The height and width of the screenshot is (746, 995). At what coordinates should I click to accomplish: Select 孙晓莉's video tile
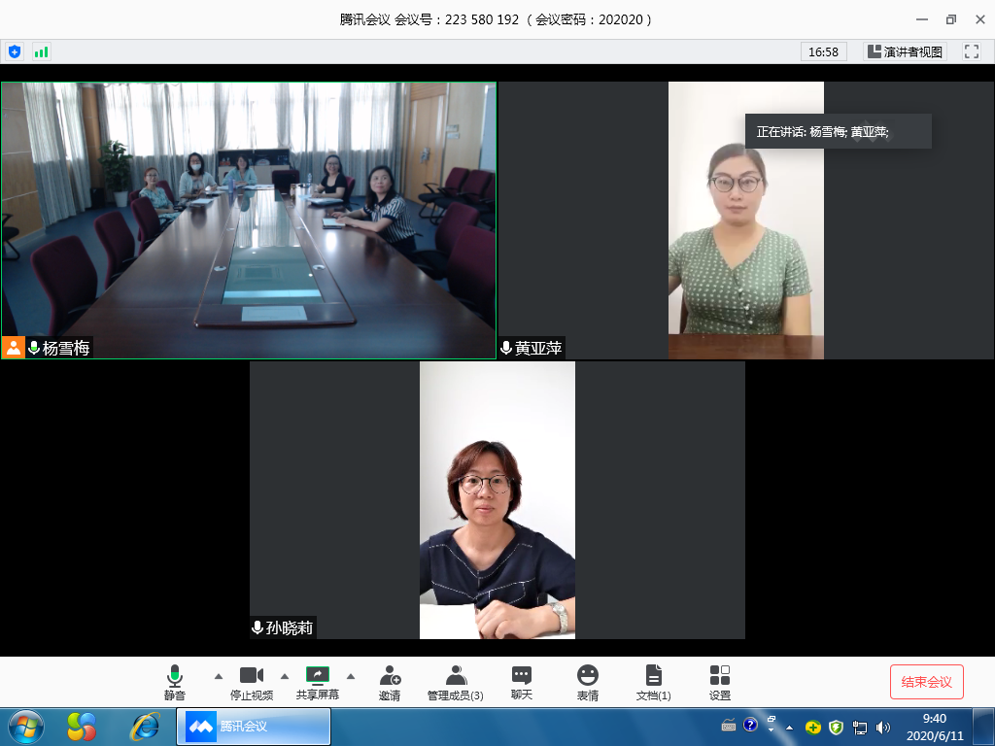pos(497,498)
